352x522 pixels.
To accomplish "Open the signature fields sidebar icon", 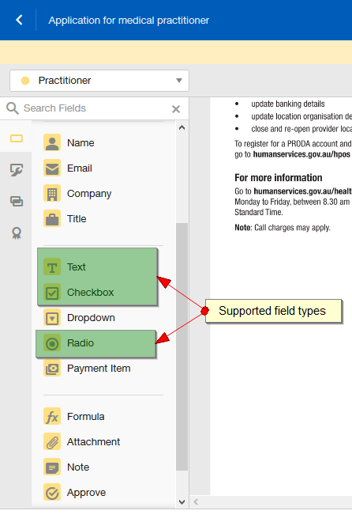I will click(17, 170).
